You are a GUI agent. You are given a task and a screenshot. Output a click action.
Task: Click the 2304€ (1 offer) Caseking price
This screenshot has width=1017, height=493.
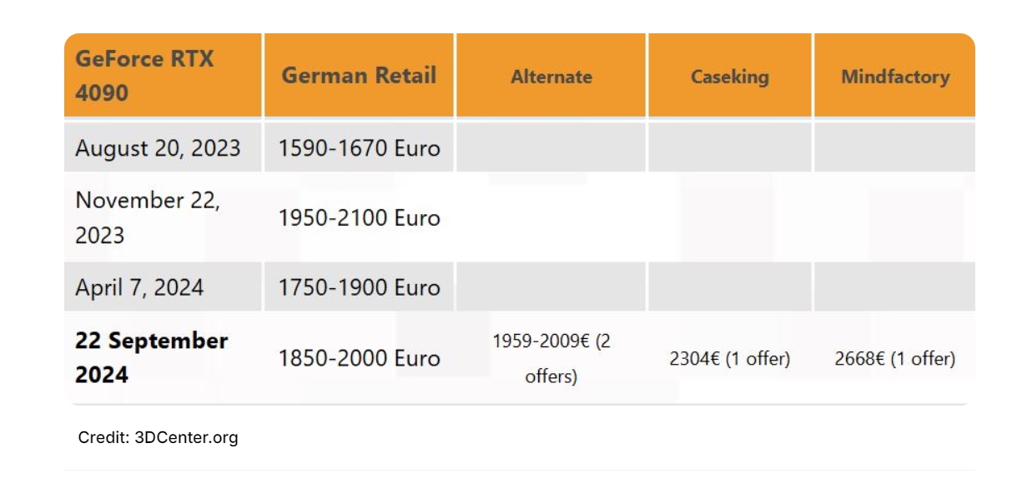[729, 359]
